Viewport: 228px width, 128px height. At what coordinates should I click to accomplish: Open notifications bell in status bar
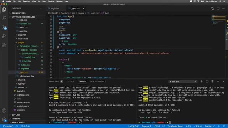coord(224,126)
